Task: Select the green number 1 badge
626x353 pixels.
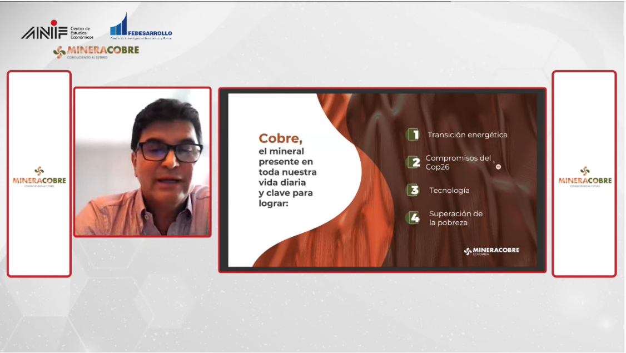Action: pyautogui.click(x=413, y=135)
